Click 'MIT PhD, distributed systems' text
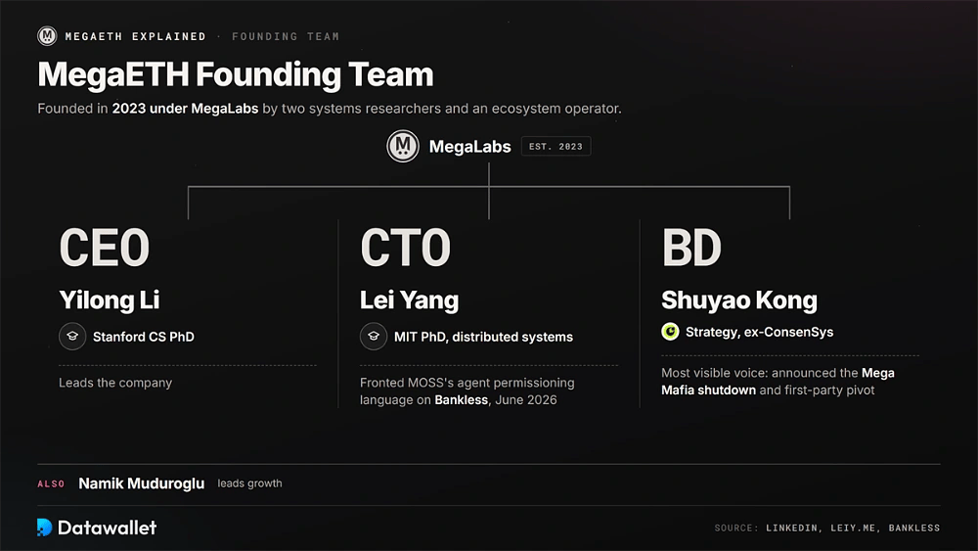The width and height of the screenshot is (978, 551). pos(483,337)
